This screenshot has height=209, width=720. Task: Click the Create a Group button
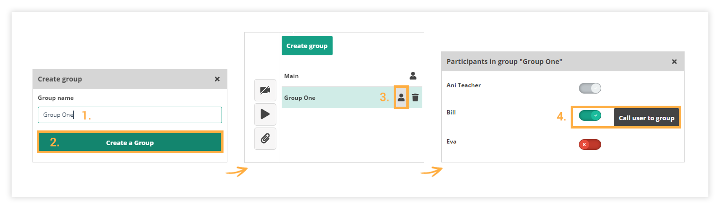[x=130, y=143]
